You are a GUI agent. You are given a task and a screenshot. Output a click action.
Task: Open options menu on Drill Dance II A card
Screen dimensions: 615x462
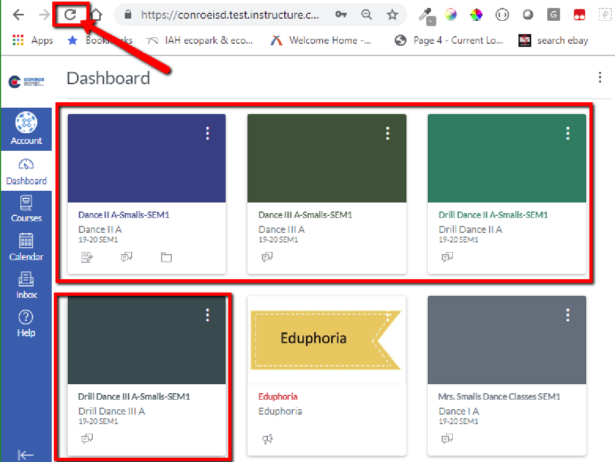pyautogui.click(x=568, y=133)
